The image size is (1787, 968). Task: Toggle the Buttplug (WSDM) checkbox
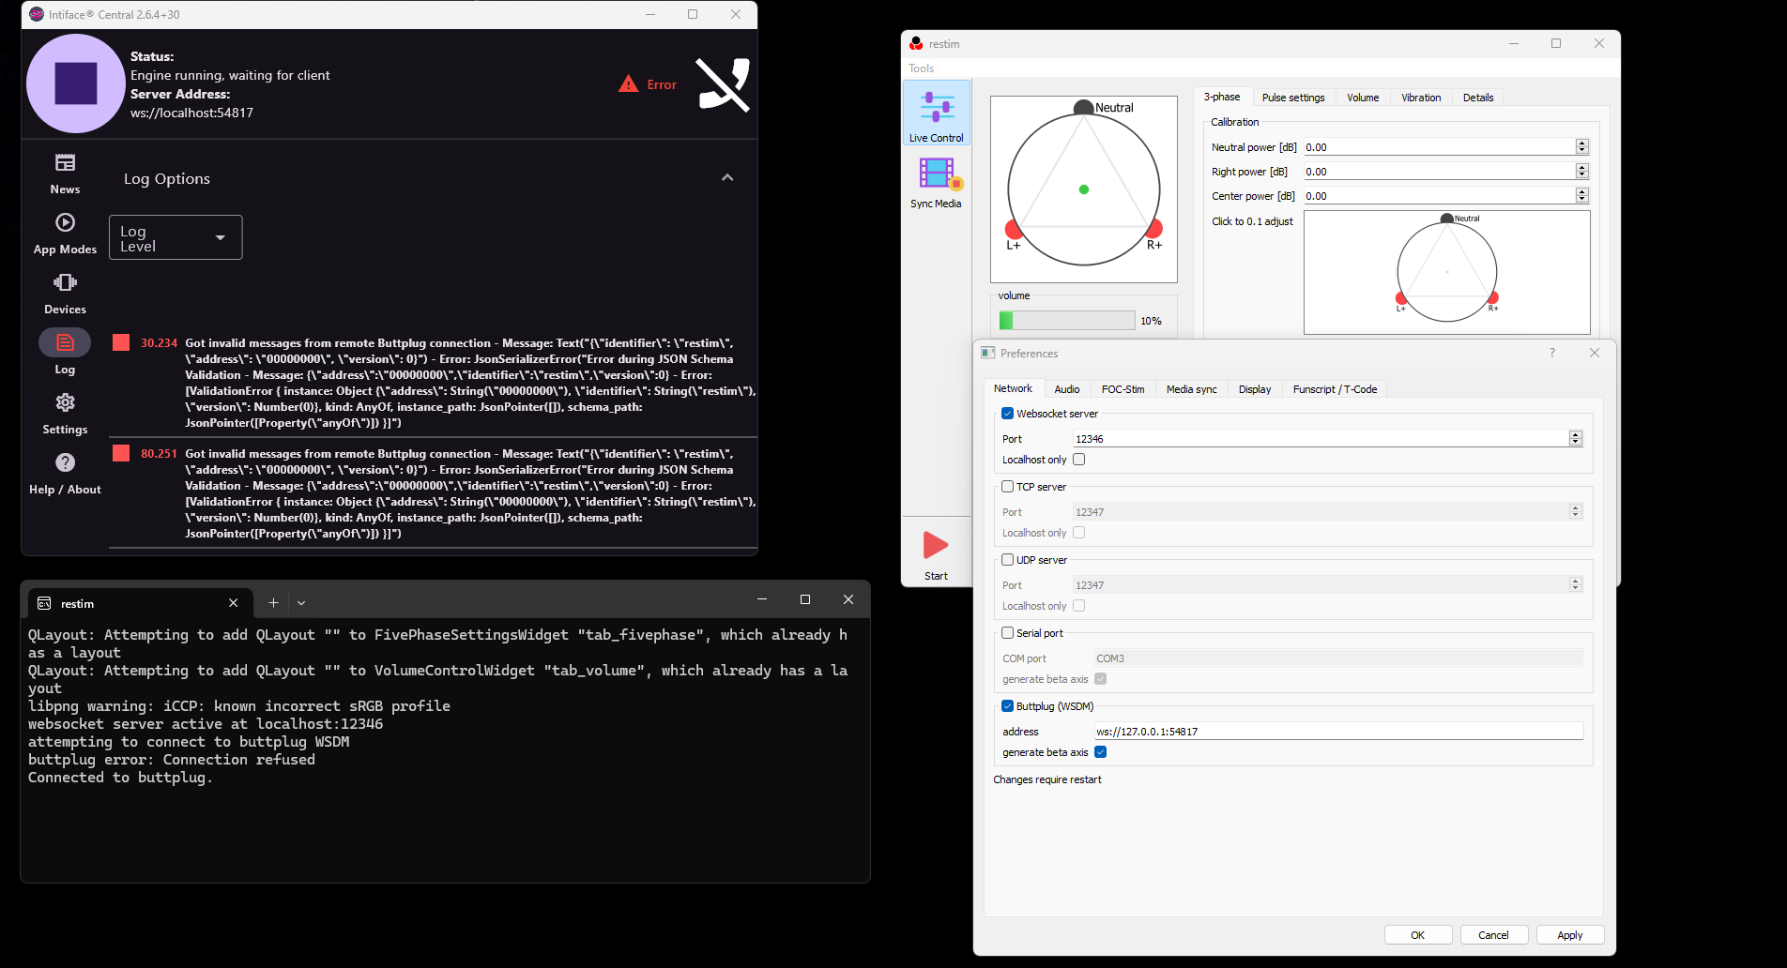pyautogui.click(x=1007, y=706)
